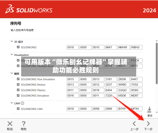The image size is (158, 133).
Task: Click the SOLIDWORKS Flow Simulation label
Action: pos(38,79)
